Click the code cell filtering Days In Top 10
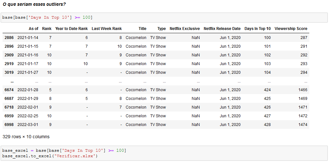The height and width of the screenshot is (164, 331). click(164, 17)
